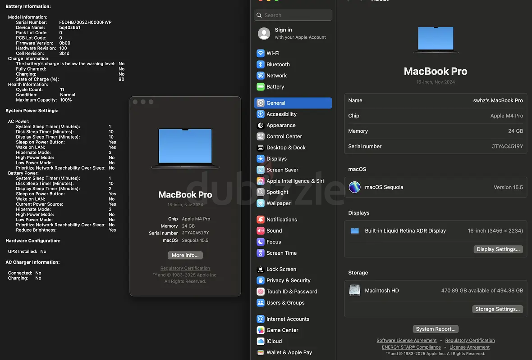Click the 24 GB Memory value in settings

[515, 131]
